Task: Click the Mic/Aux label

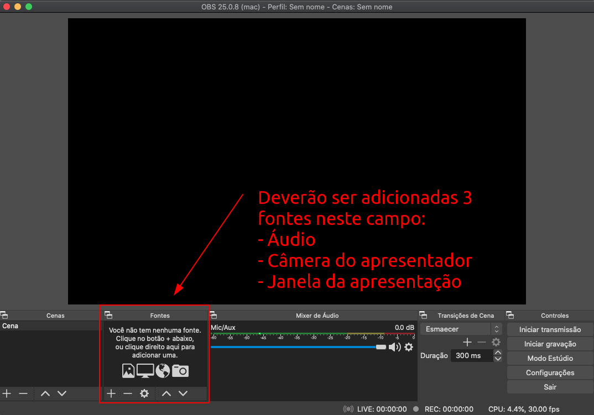Action: 223,328
